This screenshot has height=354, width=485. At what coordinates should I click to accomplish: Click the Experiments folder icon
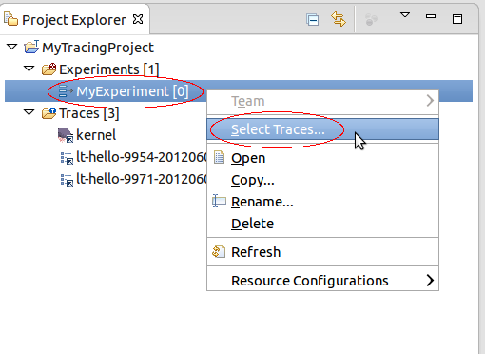49,69
